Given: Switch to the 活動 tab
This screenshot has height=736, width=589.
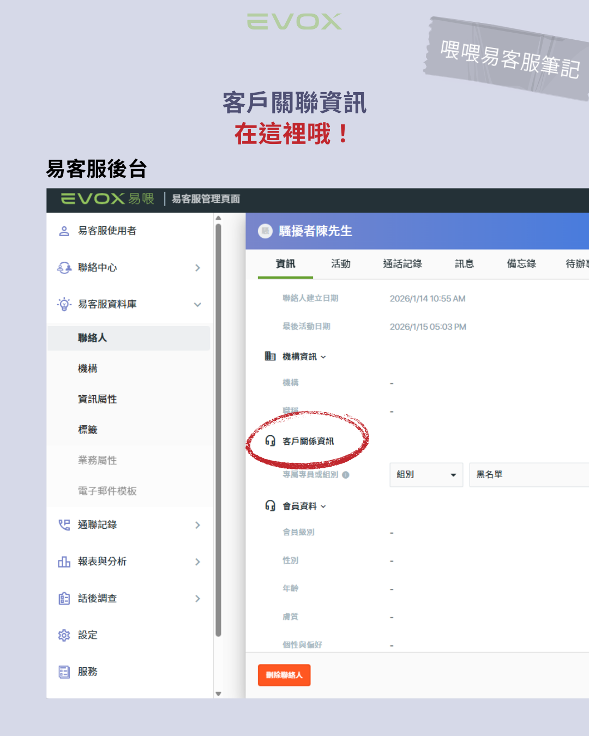Looking at the screenshot, I should [x=341, y=264].
